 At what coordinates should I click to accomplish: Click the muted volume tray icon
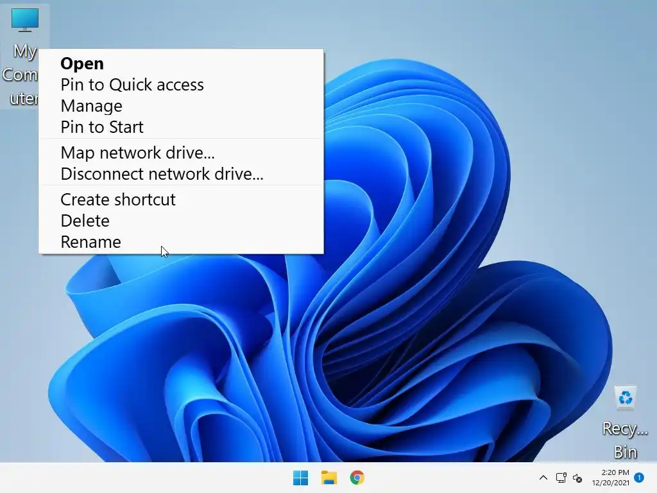coord(577,478)
